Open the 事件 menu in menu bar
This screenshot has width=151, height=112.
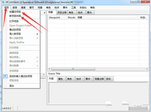coord(65,8)
